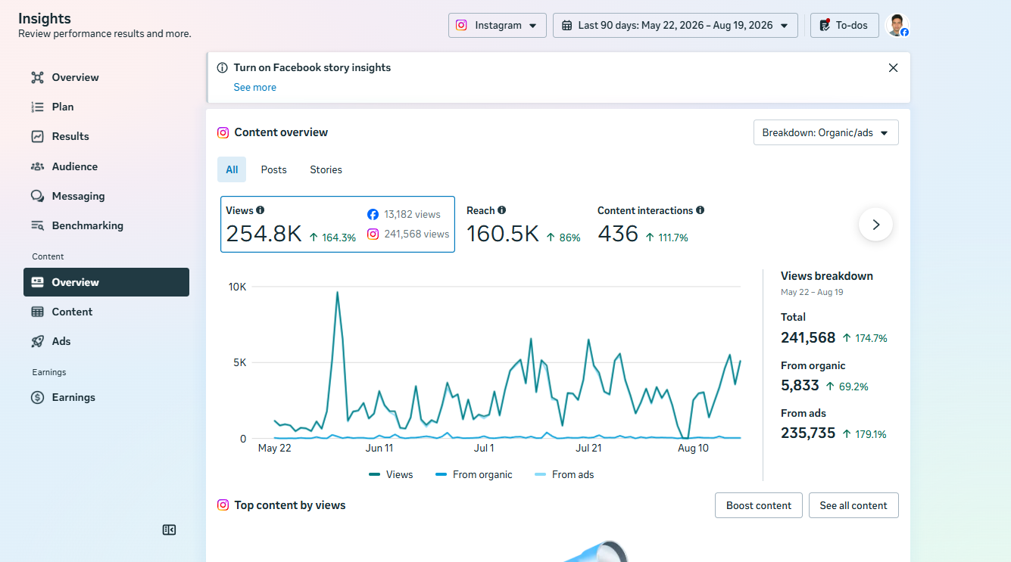Click the Instagram icon beside Top content by views
1011x562 pixels.
coord(223,505)
